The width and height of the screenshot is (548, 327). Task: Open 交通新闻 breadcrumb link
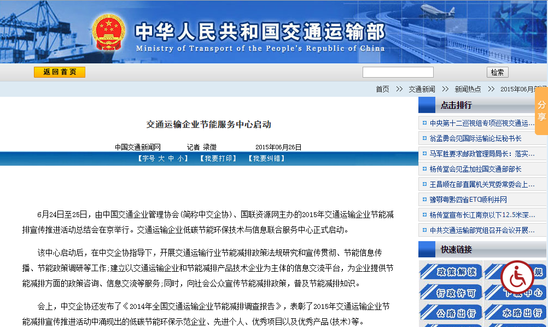(422, 89)
